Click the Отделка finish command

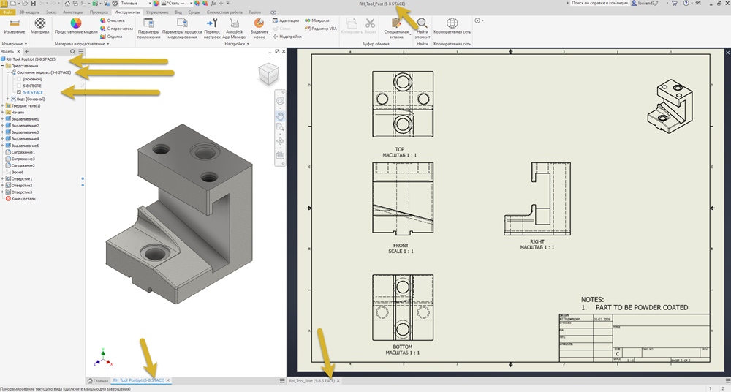pyautogui.click(x=111, y=37)
